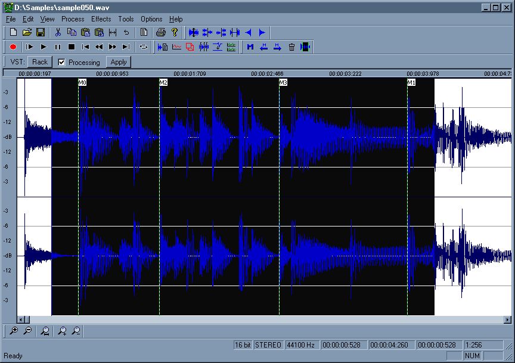The image size is (515, 363).
Task: Select marker M0 on the waveform
Action: [82, 82]
